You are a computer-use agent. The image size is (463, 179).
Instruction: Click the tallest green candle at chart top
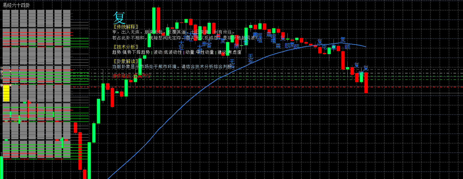[154, 27]
